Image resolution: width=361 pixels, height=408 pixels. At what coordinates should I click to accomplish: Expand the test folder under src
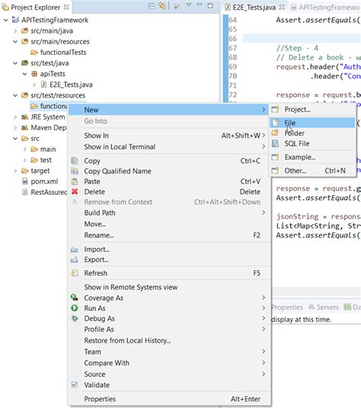pos(24,160)
